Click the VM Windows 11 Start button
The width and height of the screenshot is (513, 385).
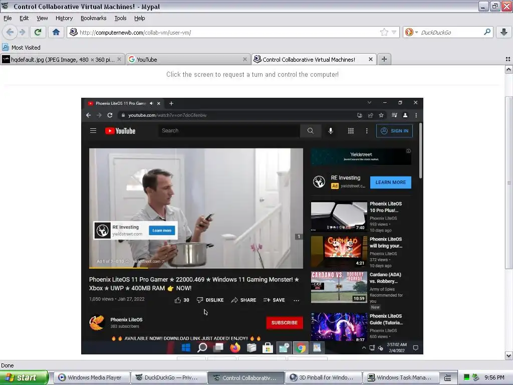186,347
